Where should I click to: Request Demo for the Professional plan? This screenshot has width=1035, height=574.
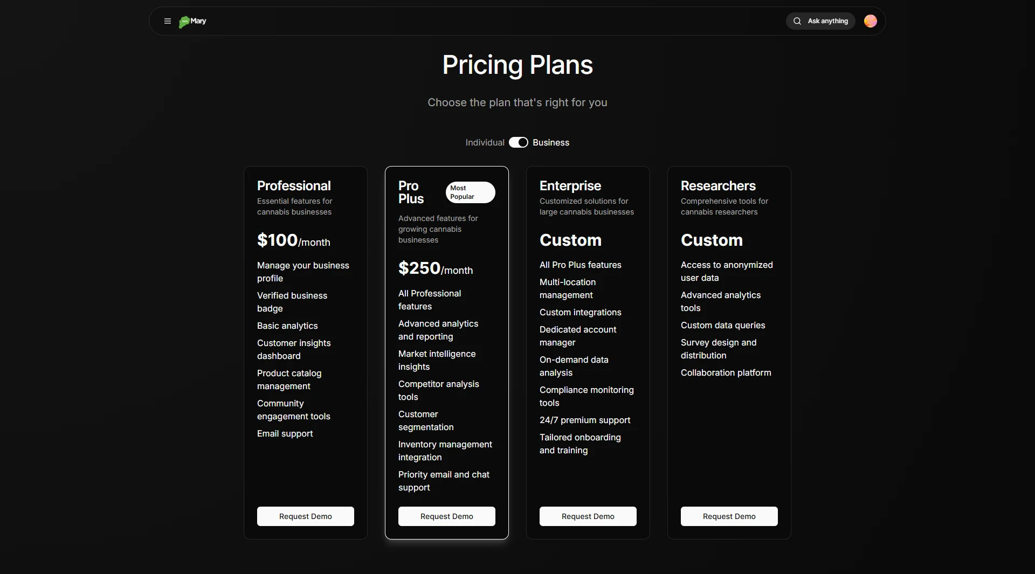coord(306,516)
